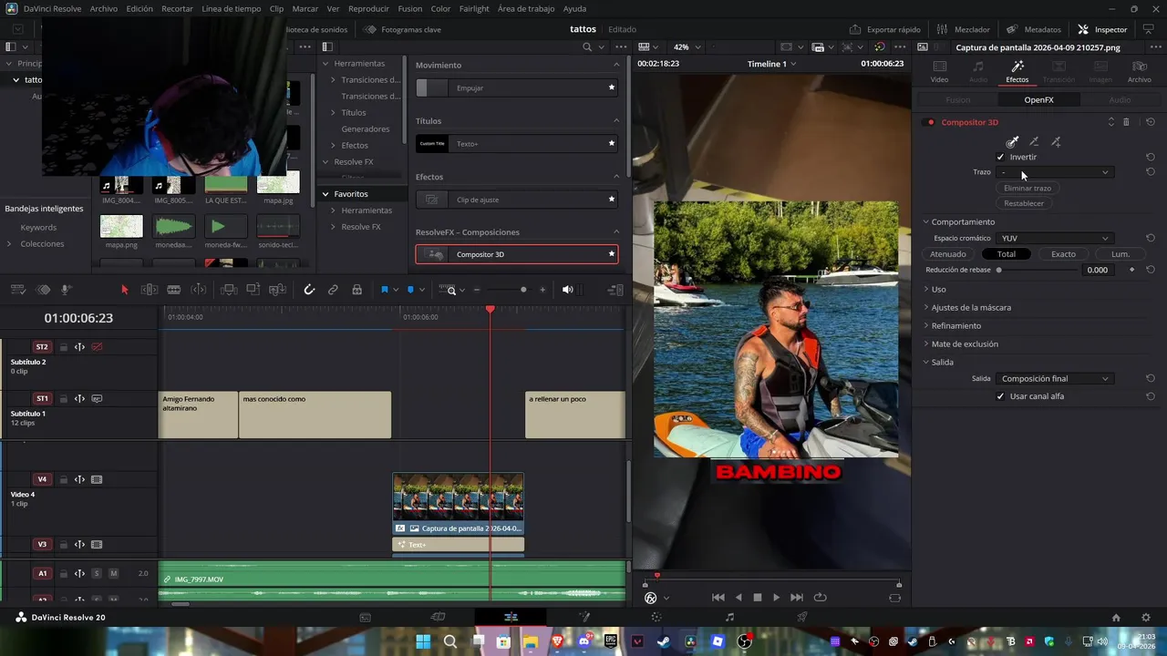
Task: Open the Línea de tiempo menu
Action: pos(231,8)
